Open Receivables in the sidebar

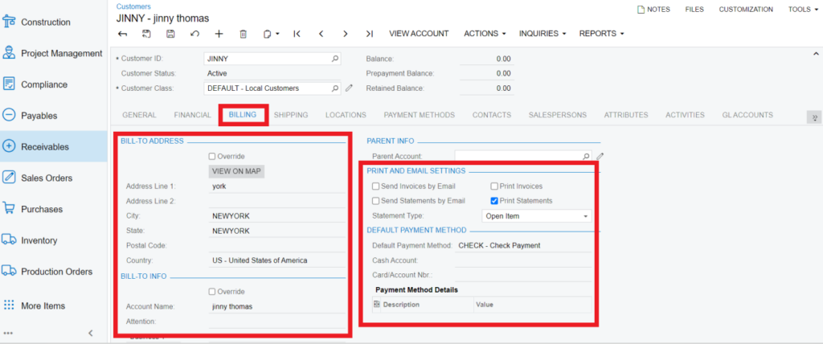(45, 147)
